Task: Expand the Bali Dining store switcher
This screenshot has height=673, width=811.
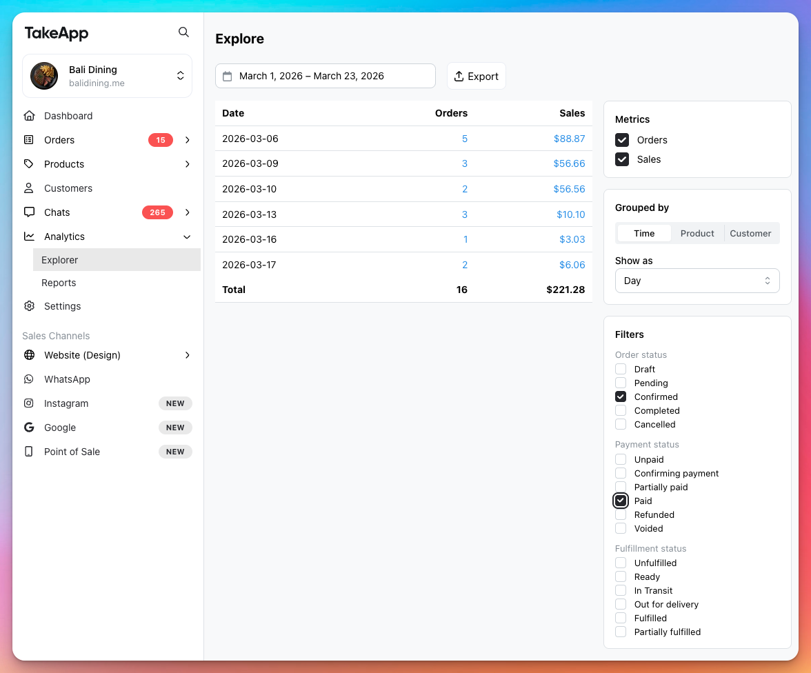Action: 180,76
